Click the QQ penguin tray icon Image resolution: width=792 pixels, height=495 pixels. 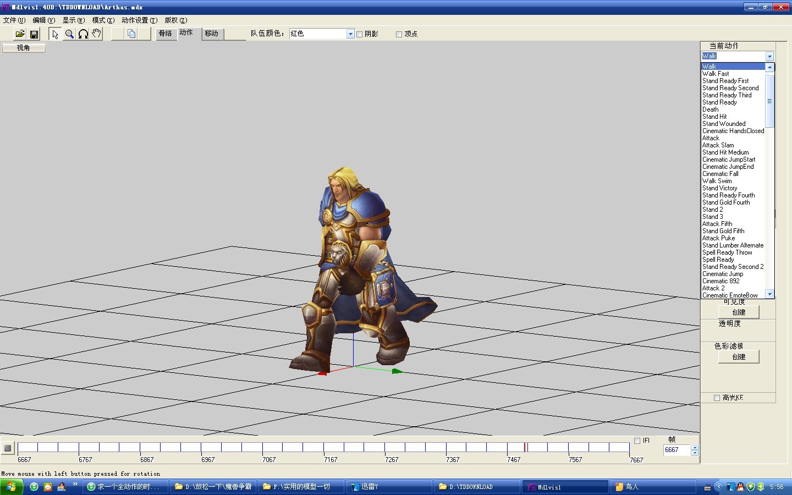click(x=741, y=487)
